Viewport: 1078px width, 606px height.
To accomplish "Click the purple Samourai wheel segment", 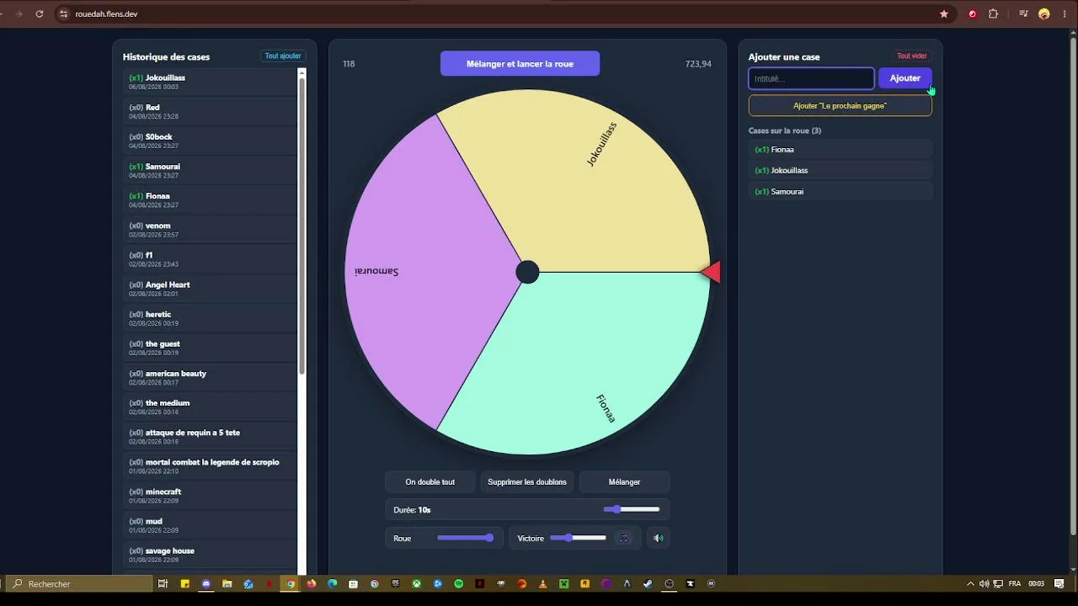I will point(421,271).
